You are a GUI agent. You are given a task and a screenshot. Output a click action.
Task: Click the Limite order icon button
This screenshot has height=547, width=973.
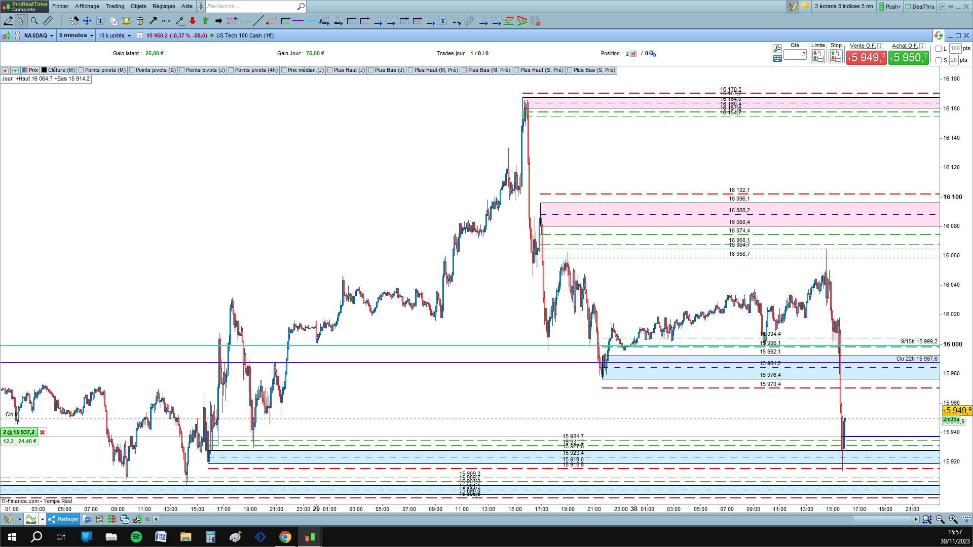[x=817, y=56]
